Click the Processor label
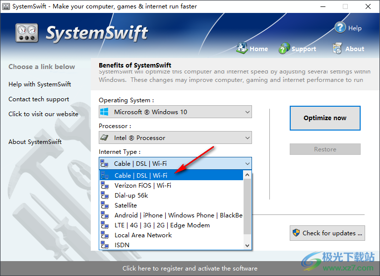This screenshot has width=380, height=276. tap(115, 126)
